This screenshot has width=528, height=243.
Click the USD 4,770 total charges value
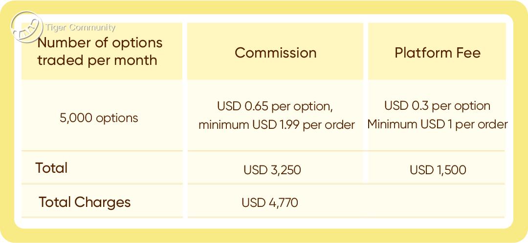click(269, 202)
